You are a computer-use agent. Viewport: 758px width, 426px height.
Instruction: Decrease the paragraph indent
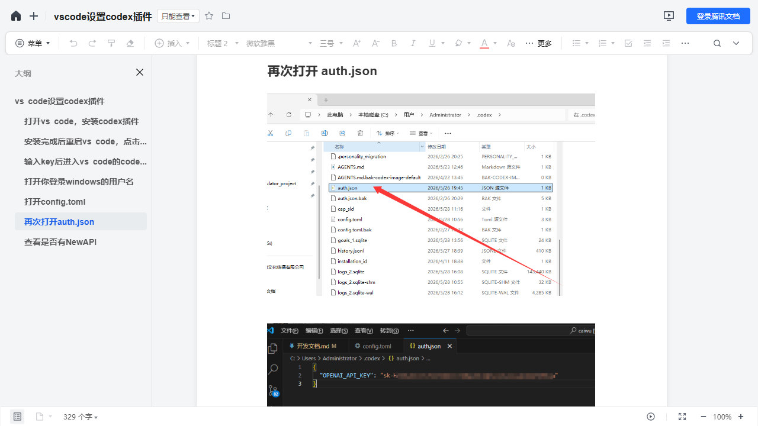647,43
